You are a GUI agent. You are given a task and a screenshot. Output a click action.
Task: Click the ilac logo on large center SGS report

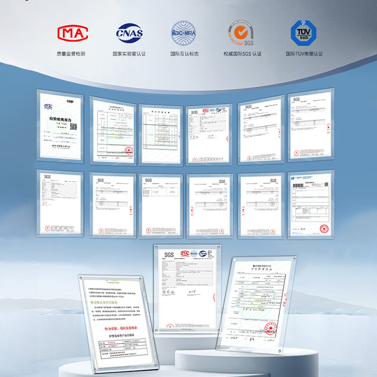pyautogui.click(x=194, y=254)
